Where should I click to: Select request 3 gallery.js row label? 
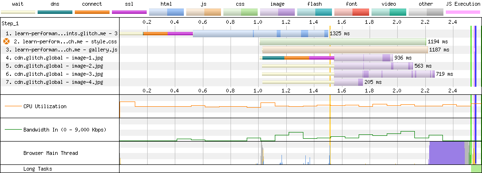61,50
